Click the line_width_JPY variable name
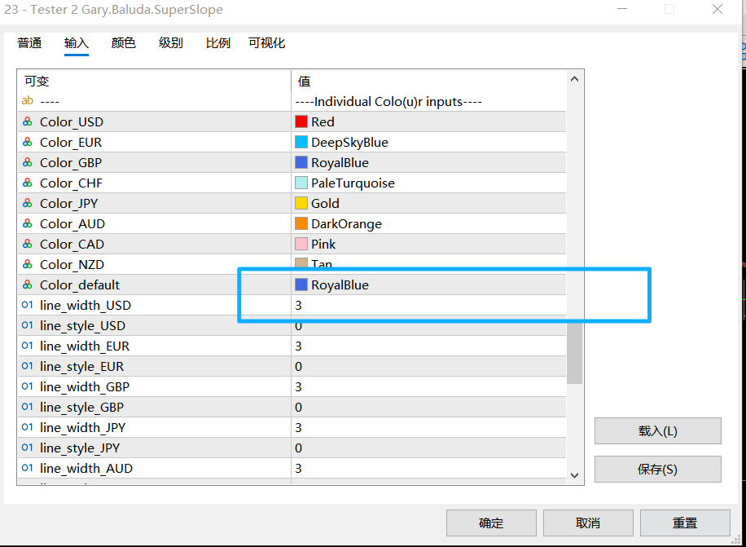The width and height of the screenshot is (746, 547). (83, 427)
